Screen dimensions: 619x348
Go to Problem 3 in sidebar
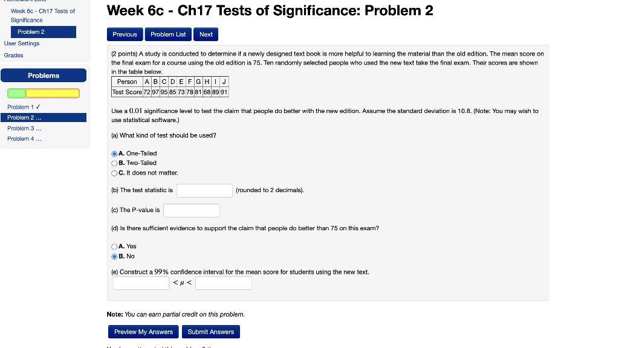(x=24, y=128)
